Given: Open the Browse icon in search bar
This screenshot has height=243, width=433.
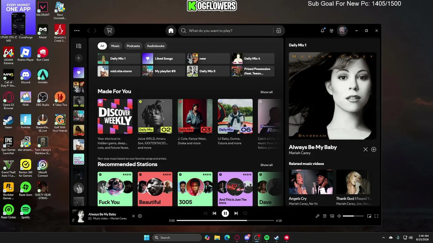Looking at the screenshot, I should (x=279, y=31).
